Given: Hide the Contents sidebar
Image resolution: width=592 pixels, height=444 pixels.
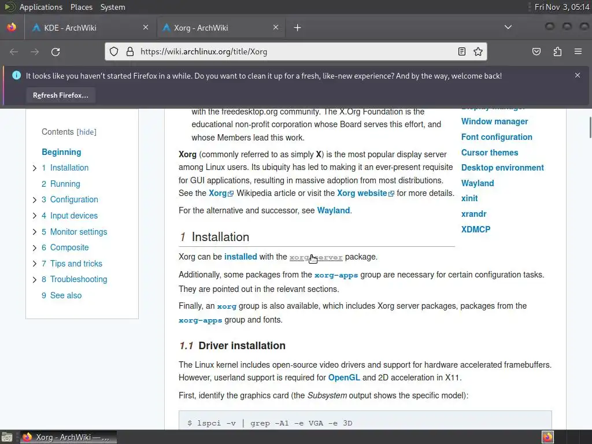Looking at the screenshot, I should coord(87,132).
